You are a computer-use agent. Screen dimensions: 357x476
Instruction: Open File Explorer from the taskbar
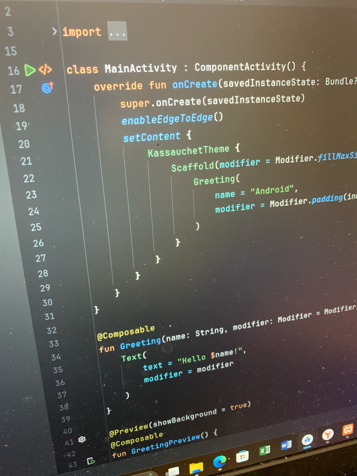tap(196, 468)
